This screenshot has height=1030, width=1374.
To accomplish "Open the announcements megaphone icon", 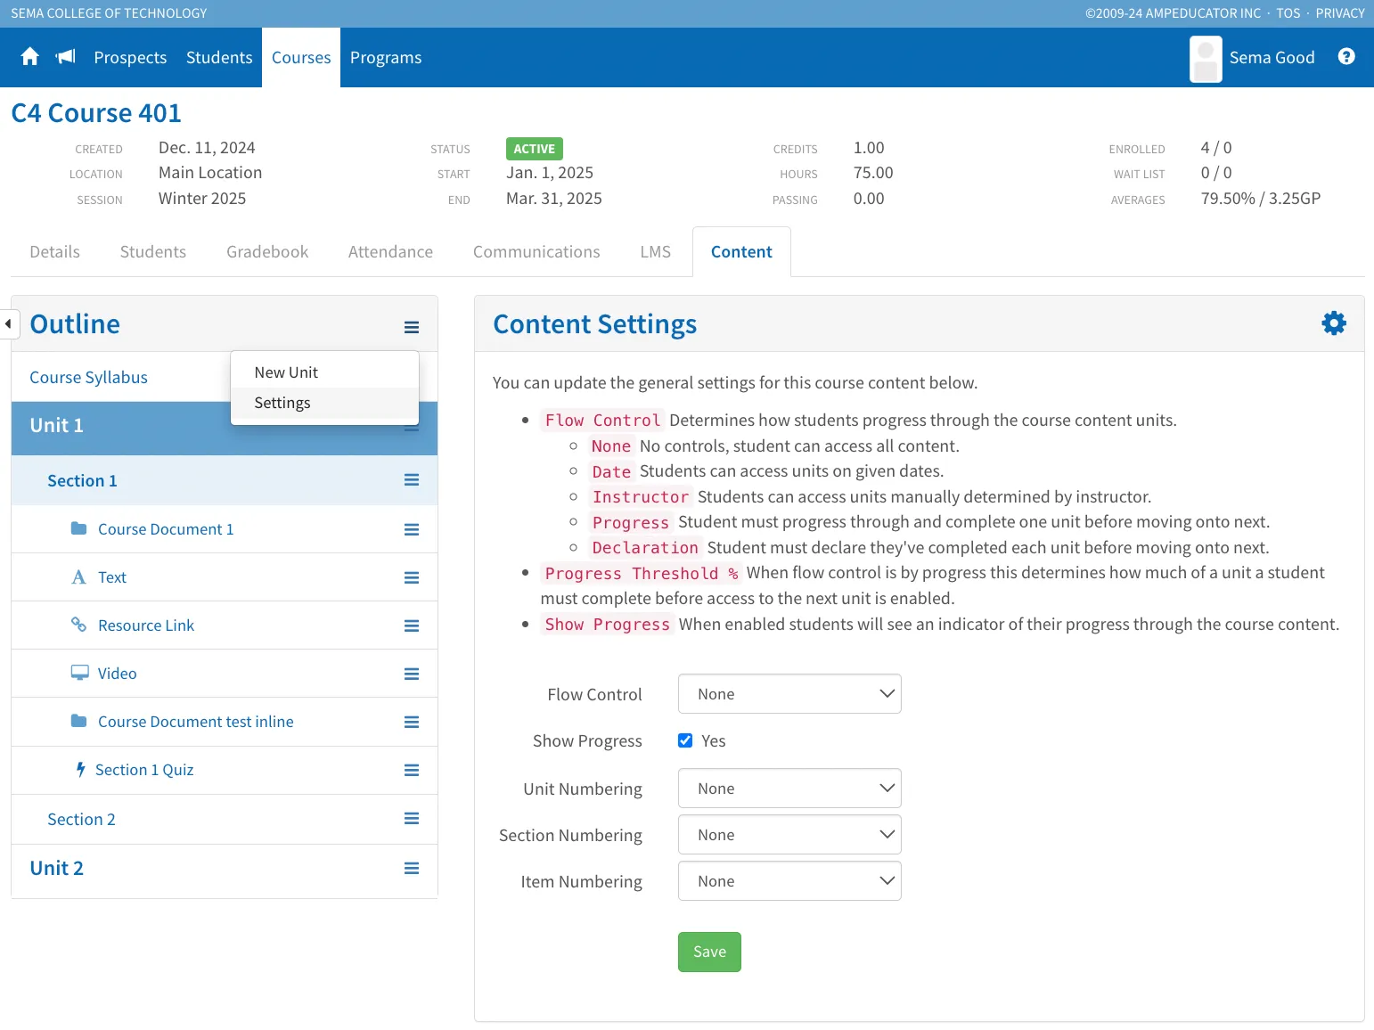I will point(66,57).
